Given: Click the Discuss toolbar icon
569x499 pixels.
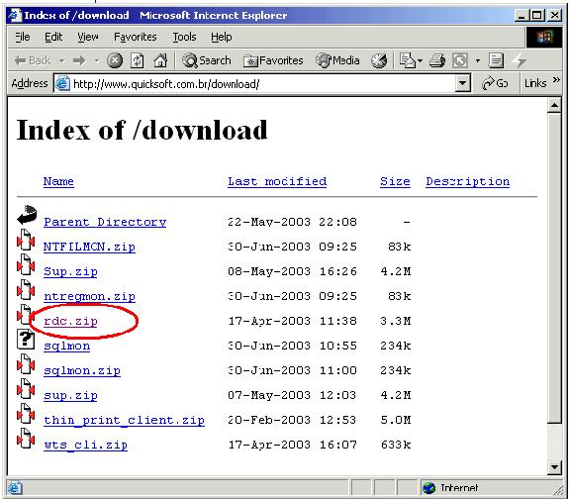Looking at the screenshot, I should (x=496, y=60).
